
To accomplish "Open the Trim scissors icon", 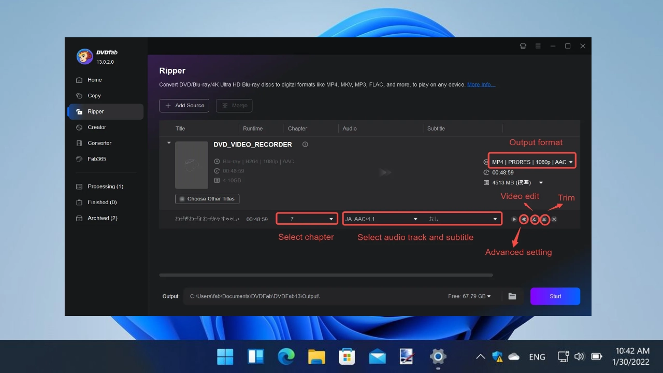I will 544,220.
